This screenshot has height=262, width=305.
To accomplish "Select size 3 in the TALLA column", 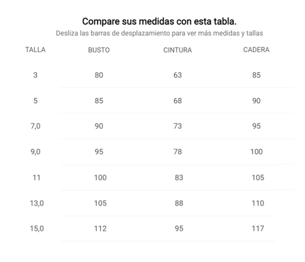I will tap(36, 75).
